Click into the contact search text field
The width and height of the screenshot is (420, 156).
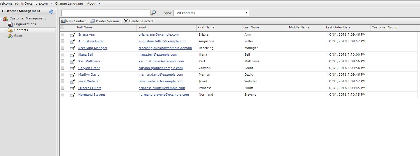point(106,13)
